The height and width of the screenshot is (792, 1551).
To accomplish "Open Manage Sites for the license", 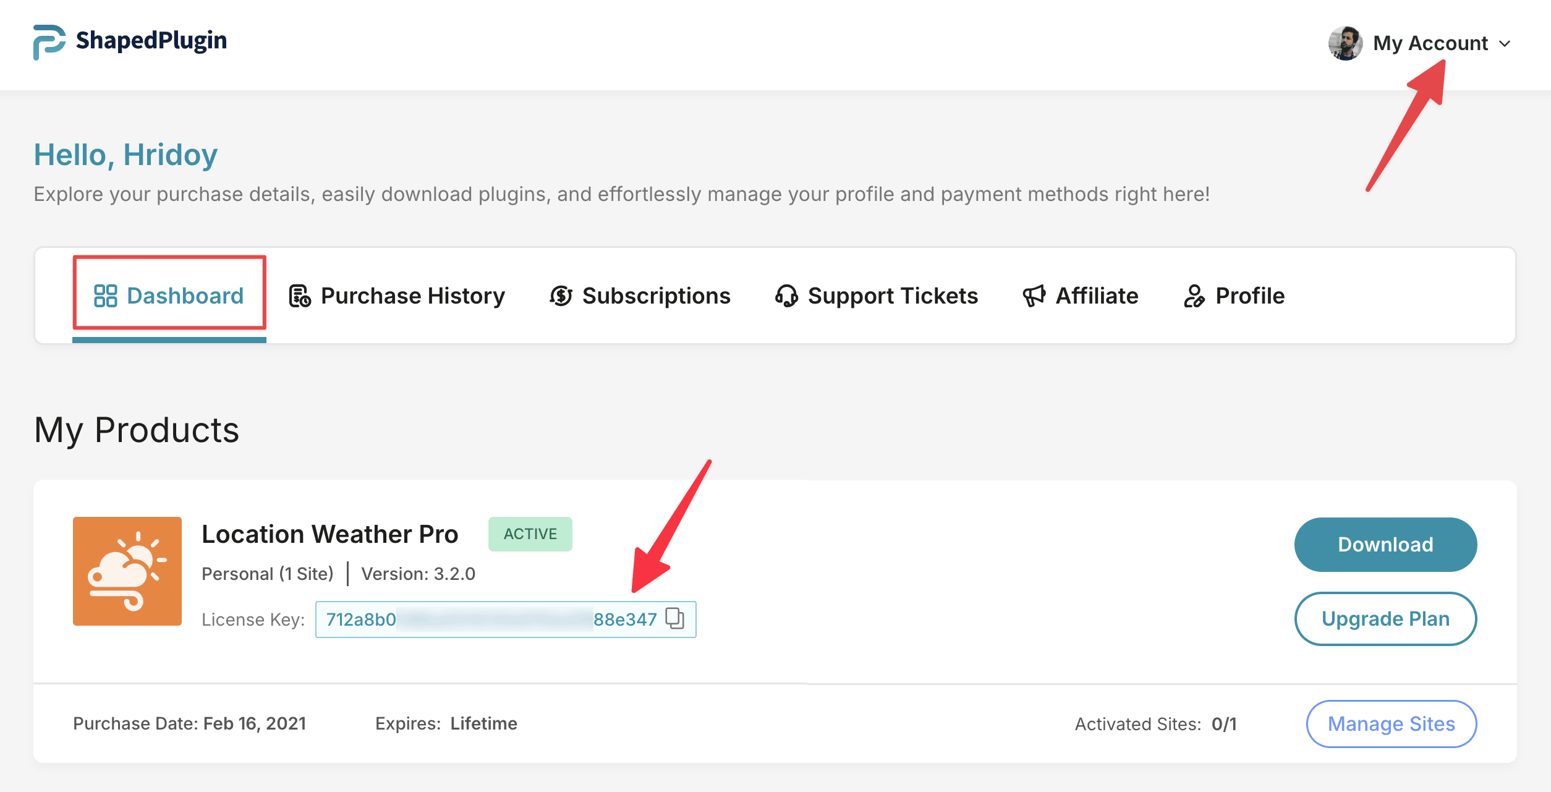I will [x=1392, y=723].
